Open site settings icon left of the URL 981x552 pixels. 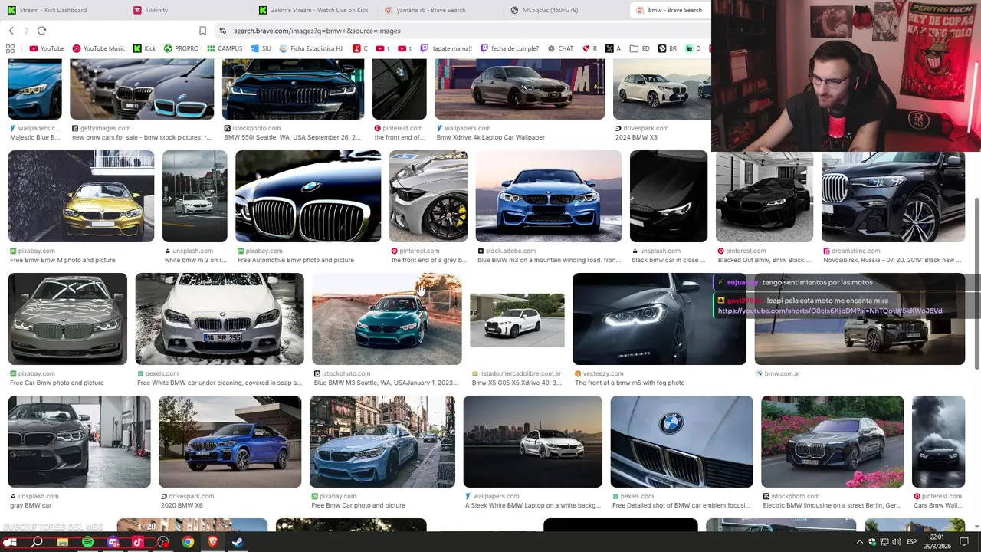pyautogui.click(x=222, y=31)
